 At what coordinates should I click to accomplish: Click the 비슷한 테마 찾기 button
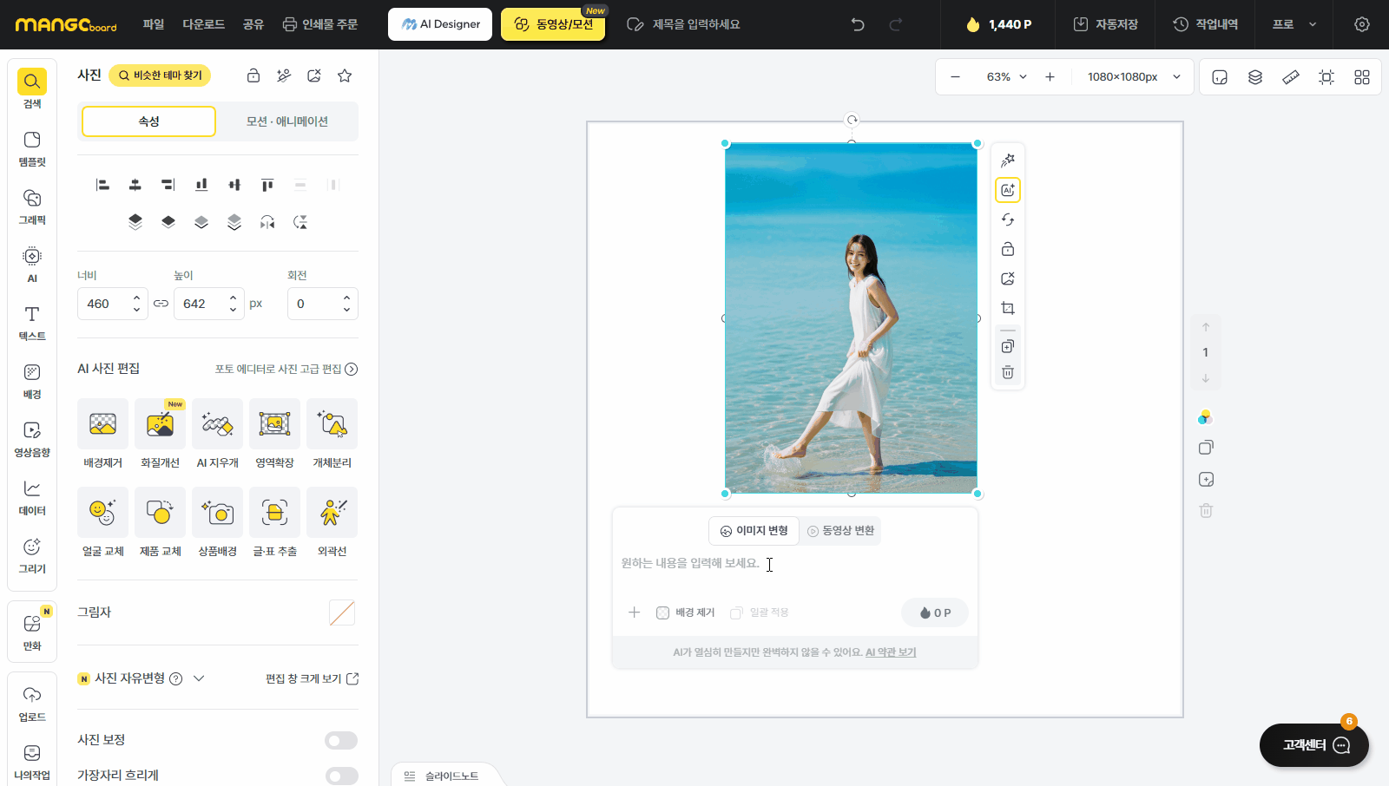click(x=160, y=75)
